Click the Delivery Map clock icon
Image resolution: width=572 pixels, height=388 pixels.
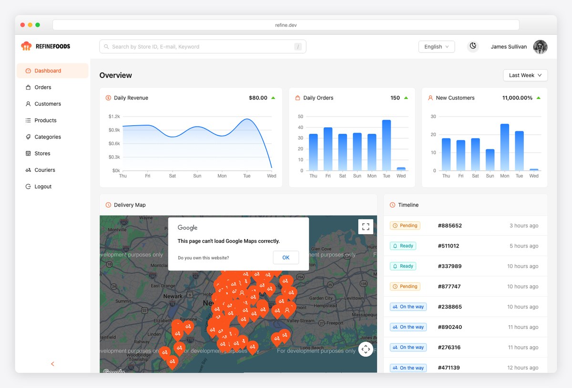[x=108, y=205]
